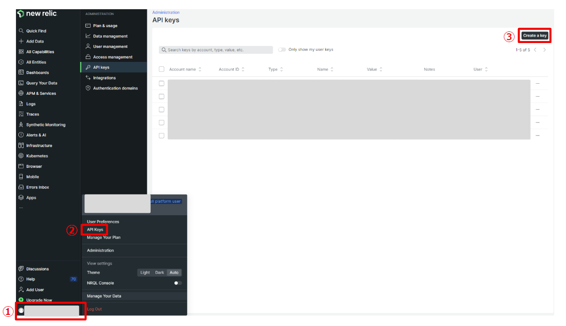Choose Manage Your Plan menu entry

[104, 238]
